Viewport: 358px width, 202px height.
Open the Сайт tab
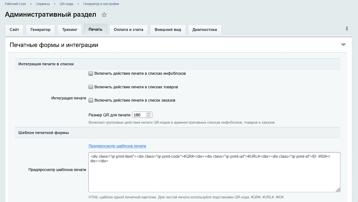tap(14, 30)
